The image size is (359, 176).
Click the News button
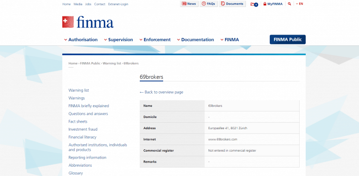[x=189, y=4]
